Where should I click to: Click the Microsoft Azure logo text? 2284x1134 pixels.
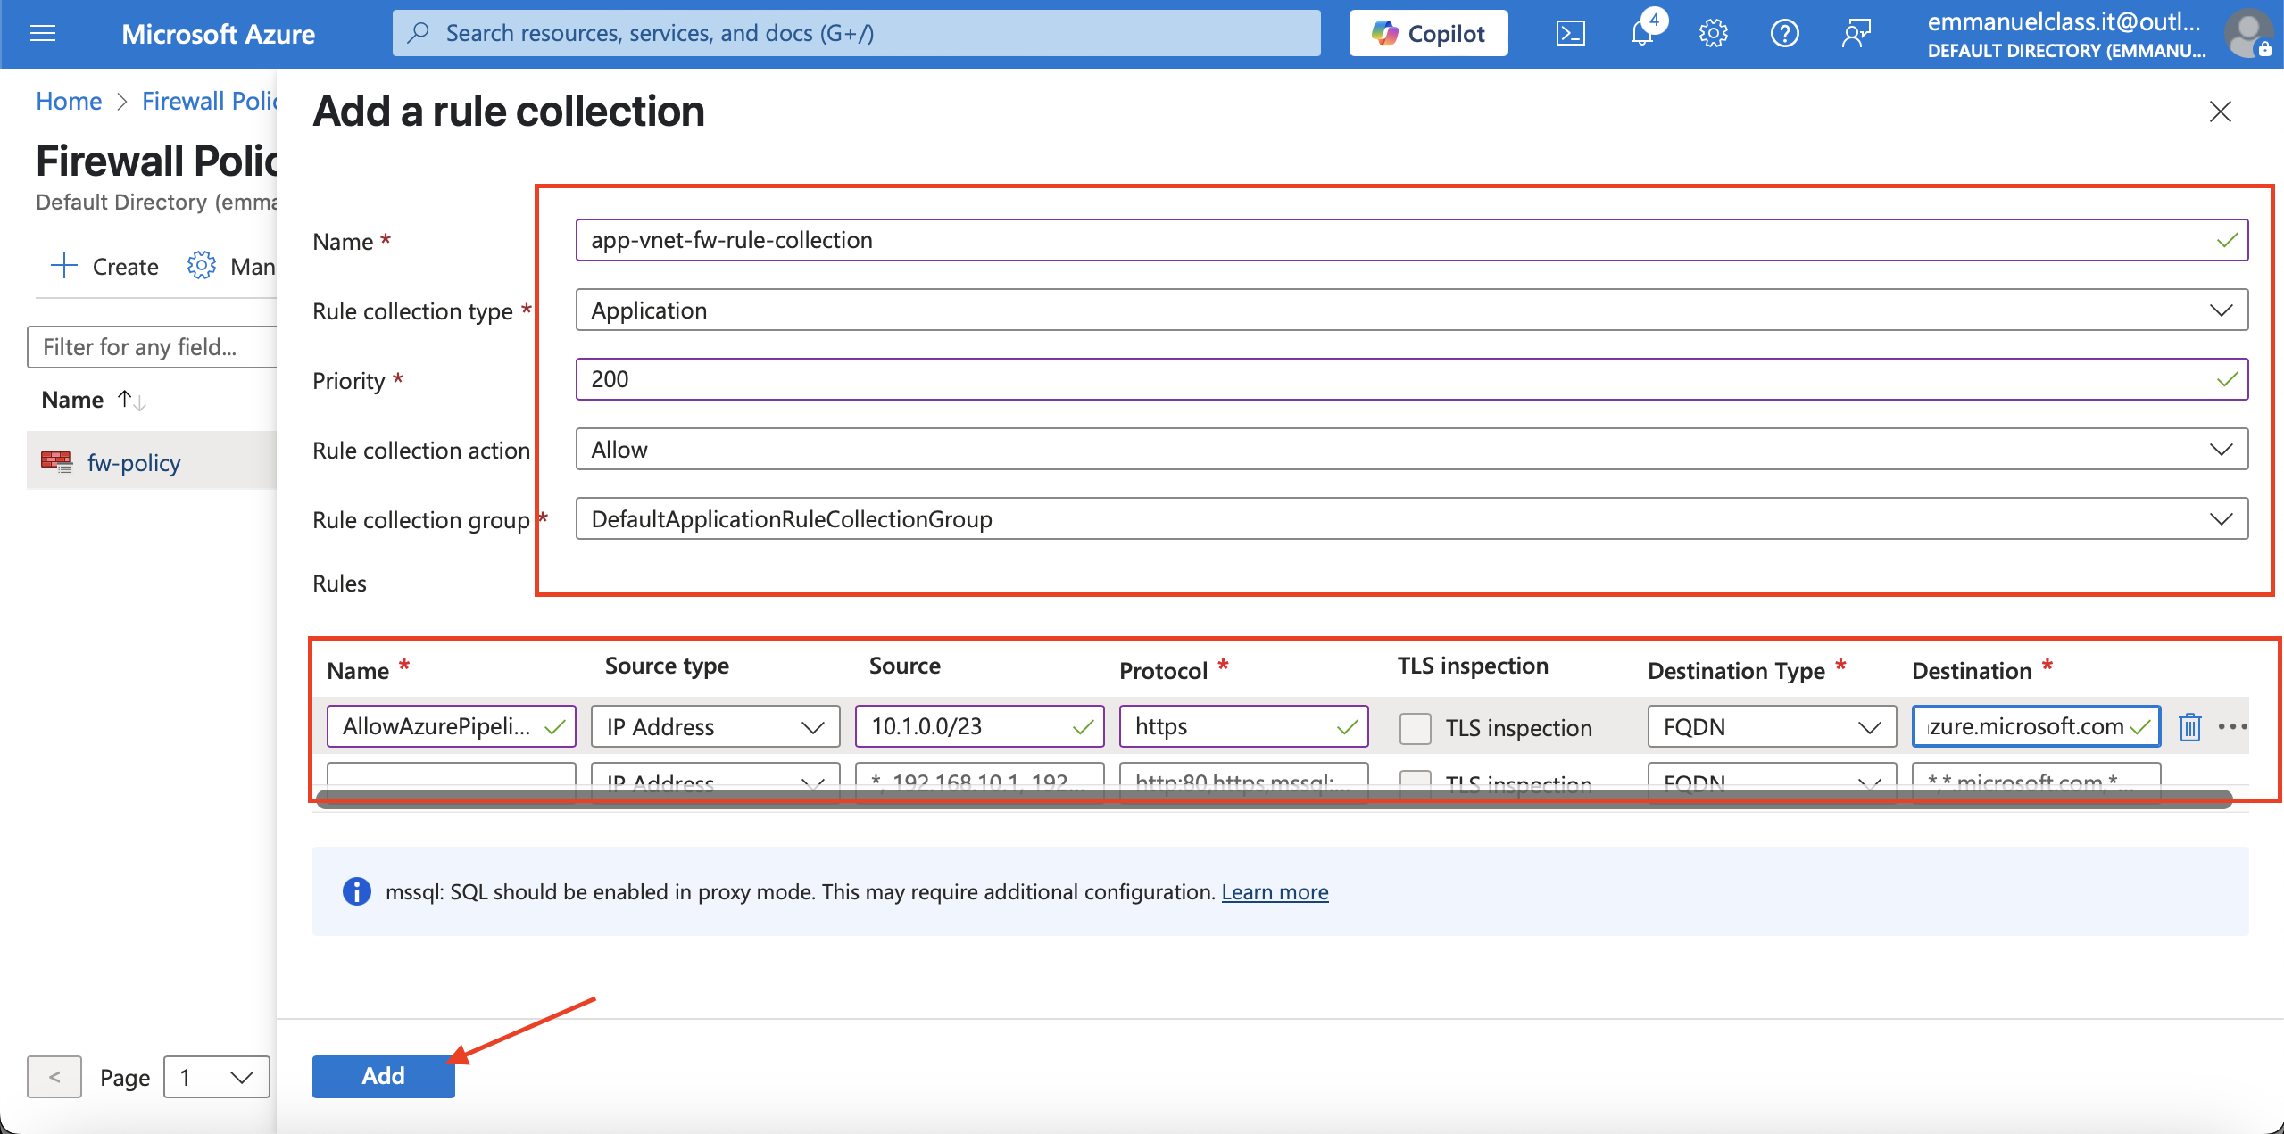218,34
